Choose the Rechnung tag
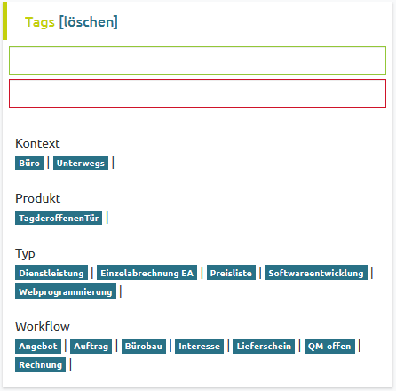The height and width of the screenshot is (391, 396). pos(40,364)
